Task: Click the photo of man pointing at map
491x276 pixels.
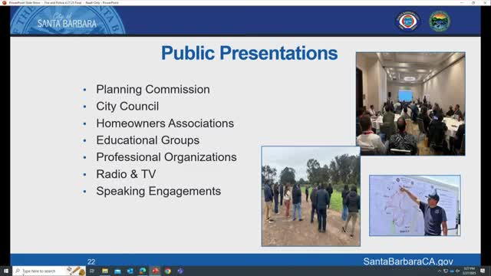Action: coord(414,205)
